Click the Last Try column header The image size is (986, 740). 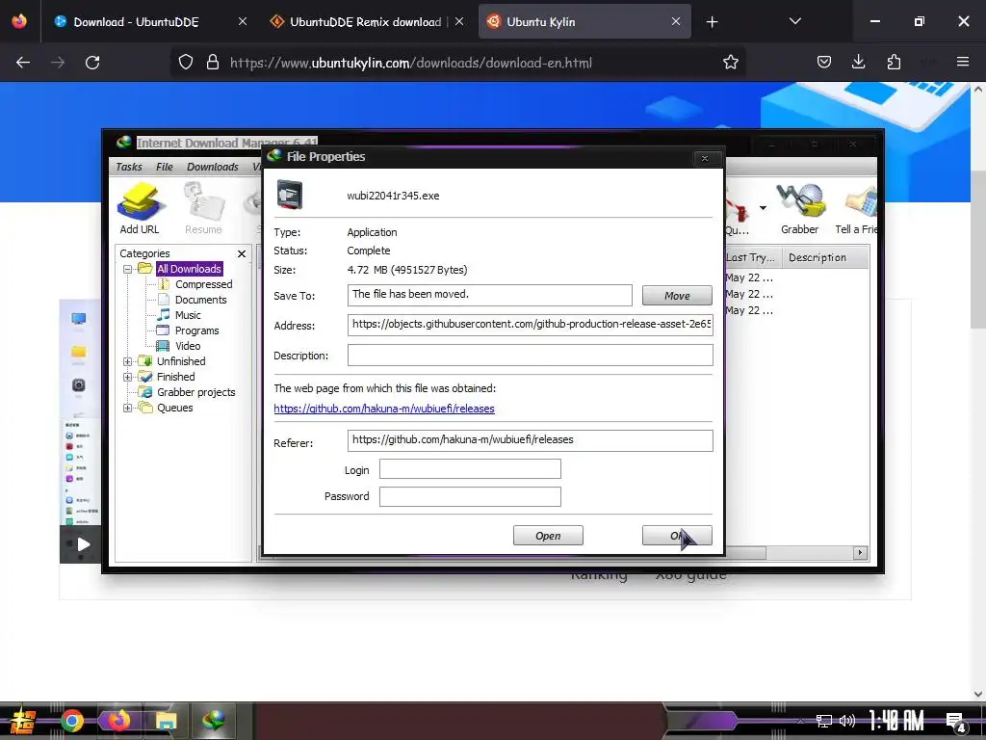click(x=751, y=257)
